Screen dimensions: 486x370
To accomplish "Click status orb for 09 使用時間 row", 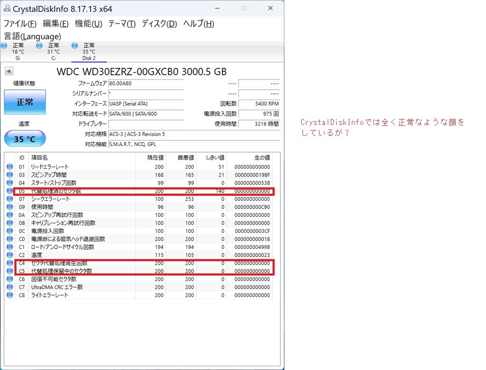I will coord(9,207).
